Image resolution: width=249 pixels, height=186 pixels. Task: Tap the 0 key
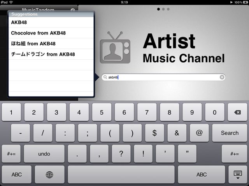pyautogui.click(x=214, y=112)
